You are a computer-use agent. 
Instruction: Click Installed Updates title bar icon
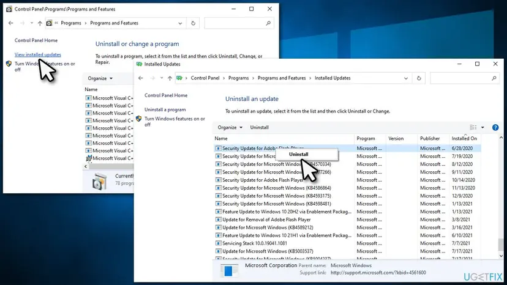139,64
